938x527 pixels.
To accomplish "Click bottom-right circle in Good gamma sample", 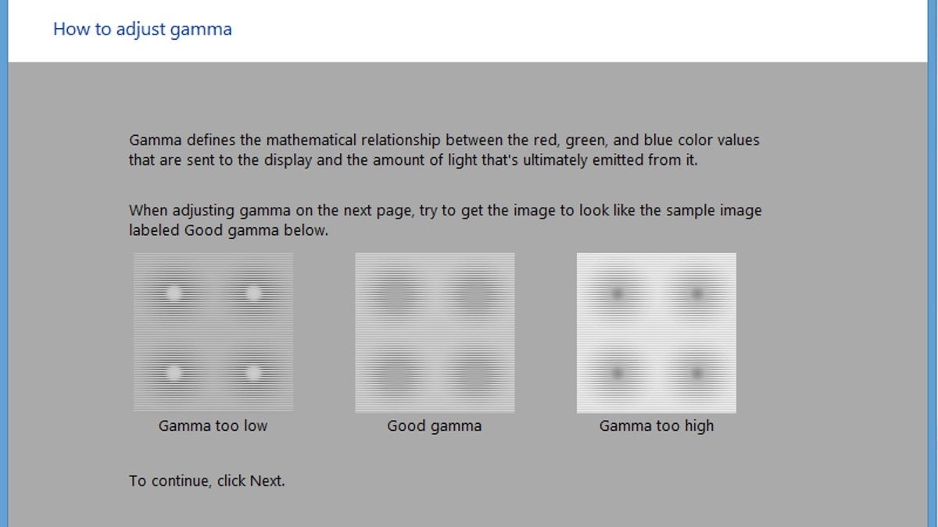I will tap(474, 374).
